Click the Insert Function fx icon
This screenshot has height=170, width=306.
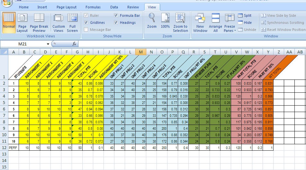(x=74, y=44)
